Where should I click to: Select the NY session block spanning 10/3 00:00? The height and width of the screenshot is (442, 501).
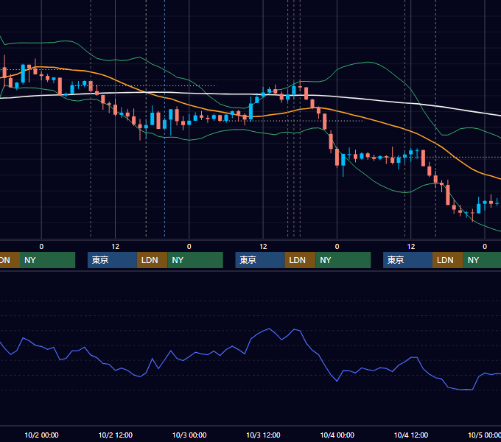click(195, 260)
